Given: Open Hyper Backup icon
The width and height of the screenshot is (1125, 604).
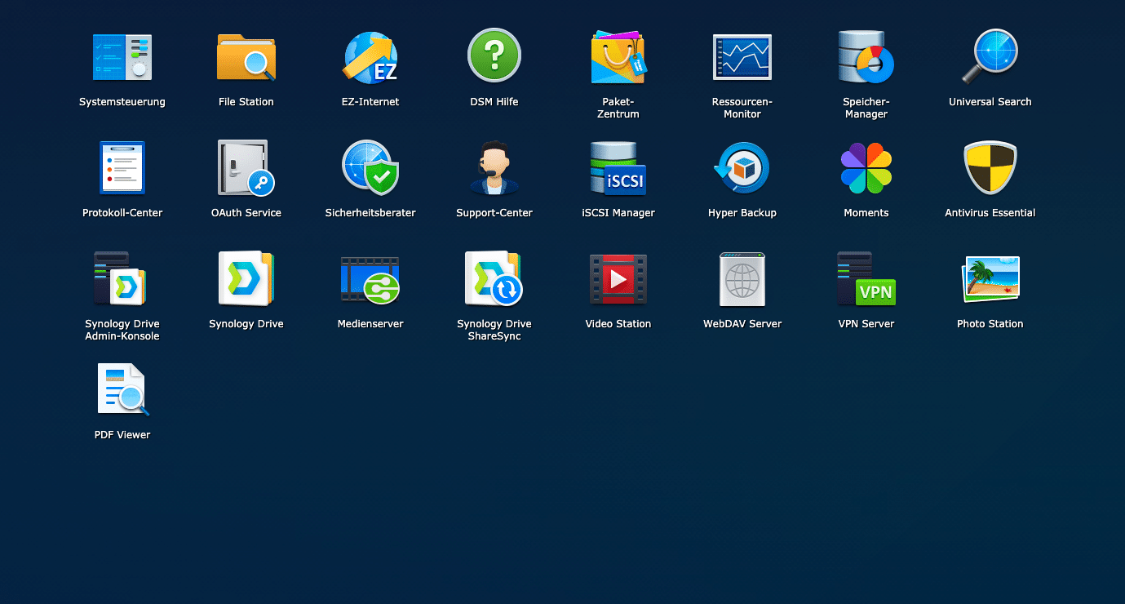Looking at the screenshot, I should 742,168.
